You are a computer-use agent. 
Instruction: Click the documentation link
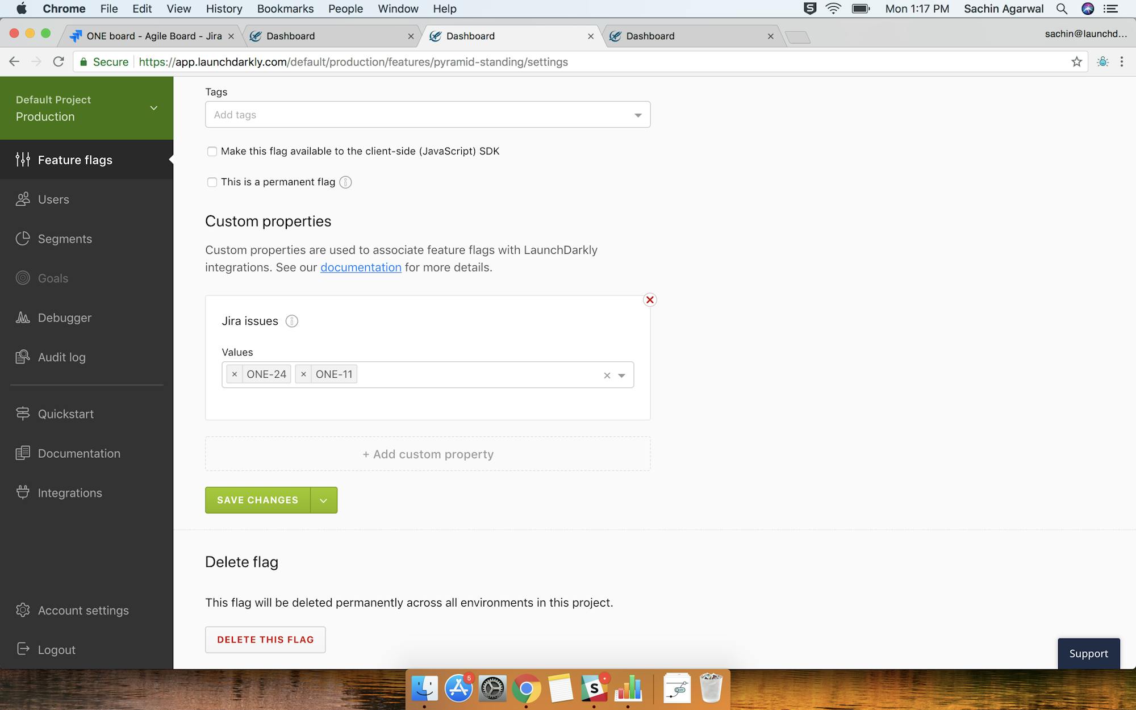click(x=361, y=268)
